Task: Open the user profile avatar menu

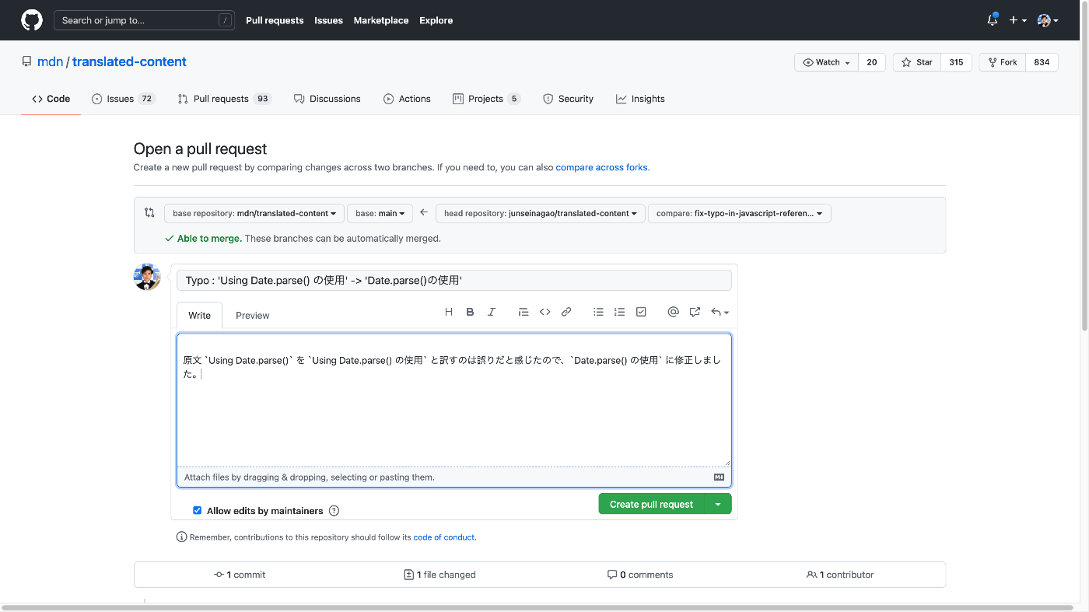Action: point(1048,20)
